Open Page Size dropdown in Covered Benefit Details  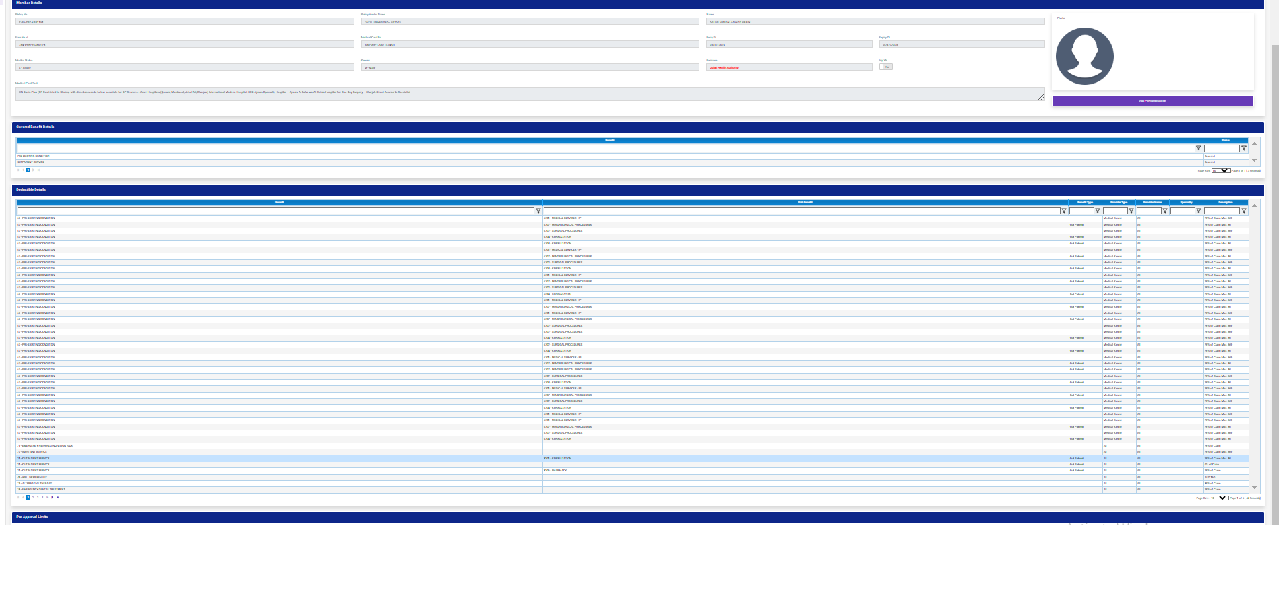pyautogui.click(x=1220, y=170)
